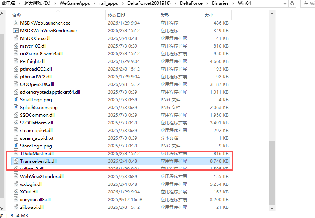
Task: Select the StoreLogo.png image icon
Action: click(x=16, y=146)
